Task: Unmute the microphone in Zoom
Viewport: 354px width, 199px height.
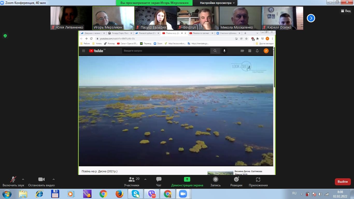Action: pyautogui.click(x=13, y=180)
